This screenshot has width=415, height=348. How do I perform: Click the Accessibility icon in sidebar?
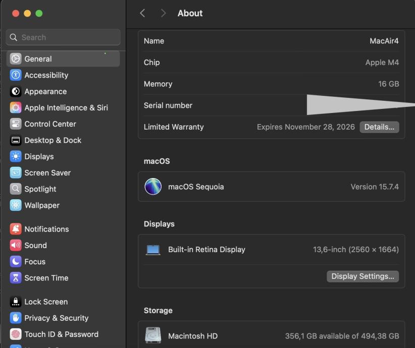[x=16, y=75]
